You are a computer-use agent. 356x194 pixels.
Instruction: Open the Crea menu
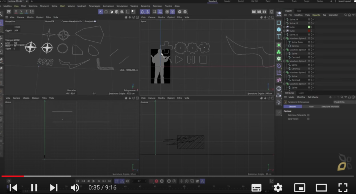16,6
